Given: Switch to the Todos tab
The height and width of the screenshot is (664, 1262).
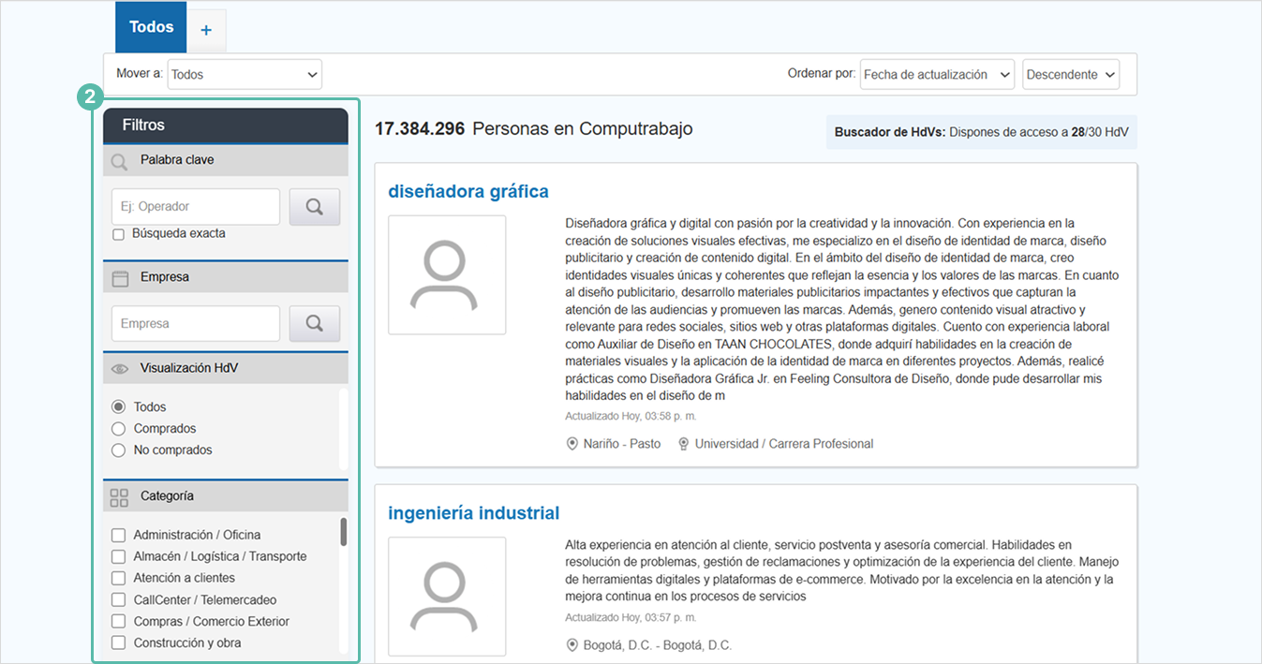Looking at the screenshot, I should [151, 27].
